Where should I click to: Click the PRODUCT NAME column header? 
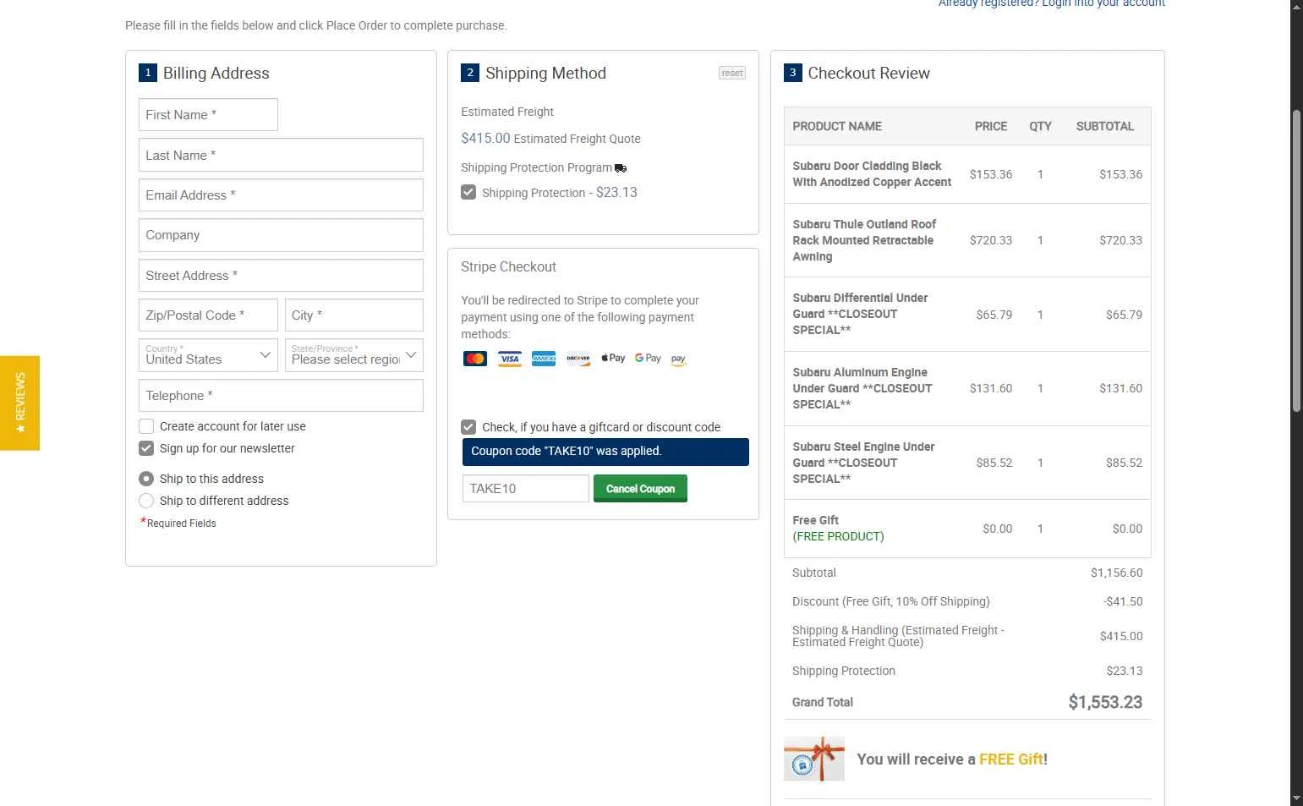point(837,126)
